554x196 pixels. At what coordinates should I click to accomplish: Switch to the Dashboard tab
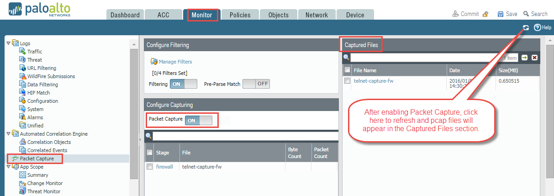coord(125,15)
